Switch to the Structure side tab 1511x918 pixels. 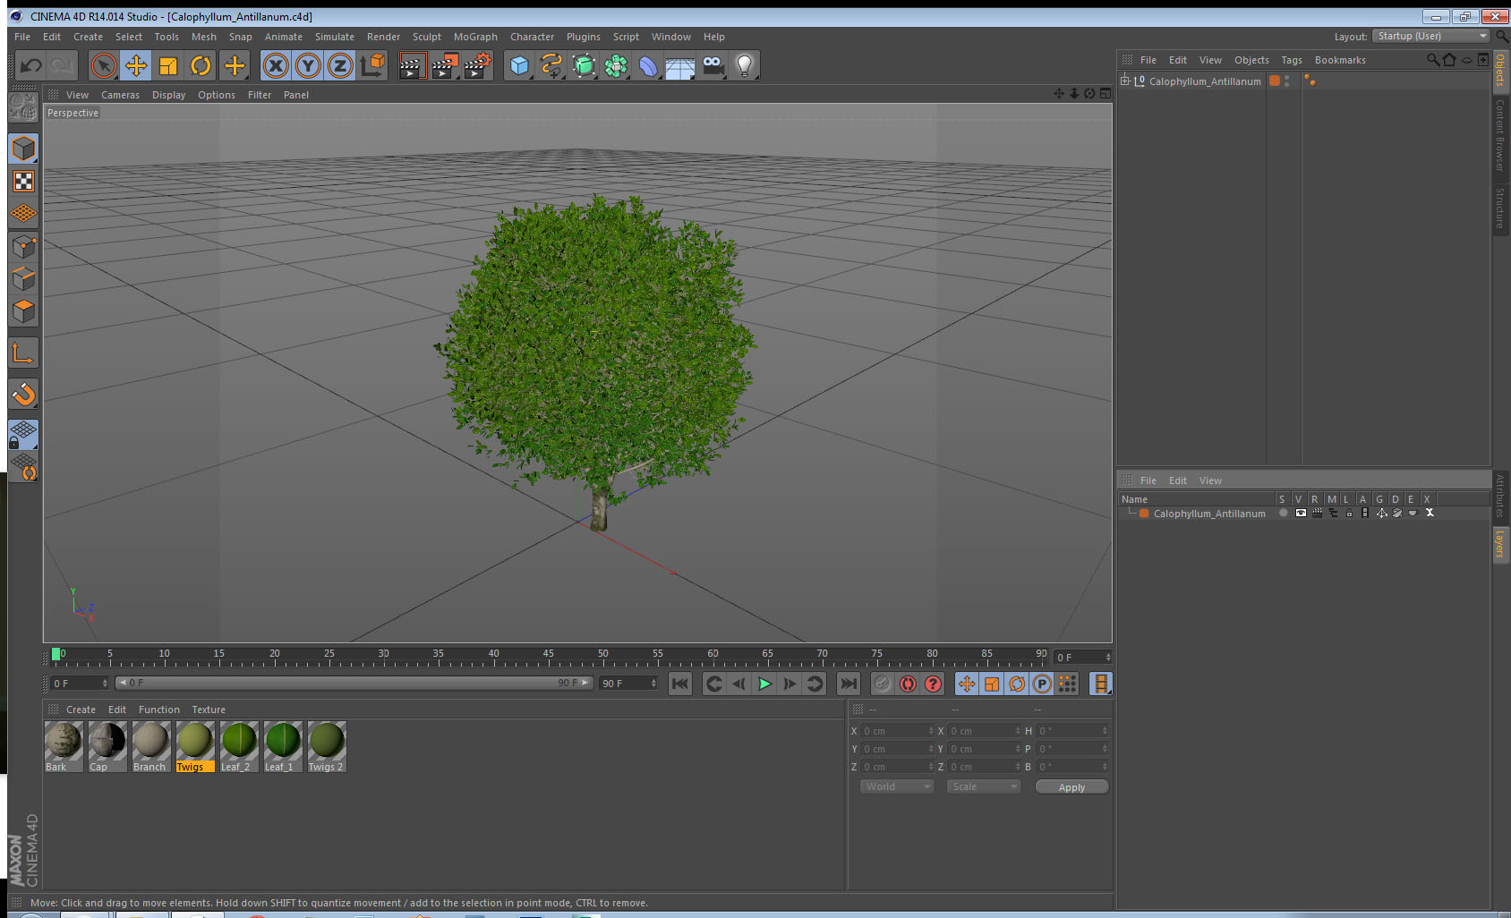(x=1501, y=208)
